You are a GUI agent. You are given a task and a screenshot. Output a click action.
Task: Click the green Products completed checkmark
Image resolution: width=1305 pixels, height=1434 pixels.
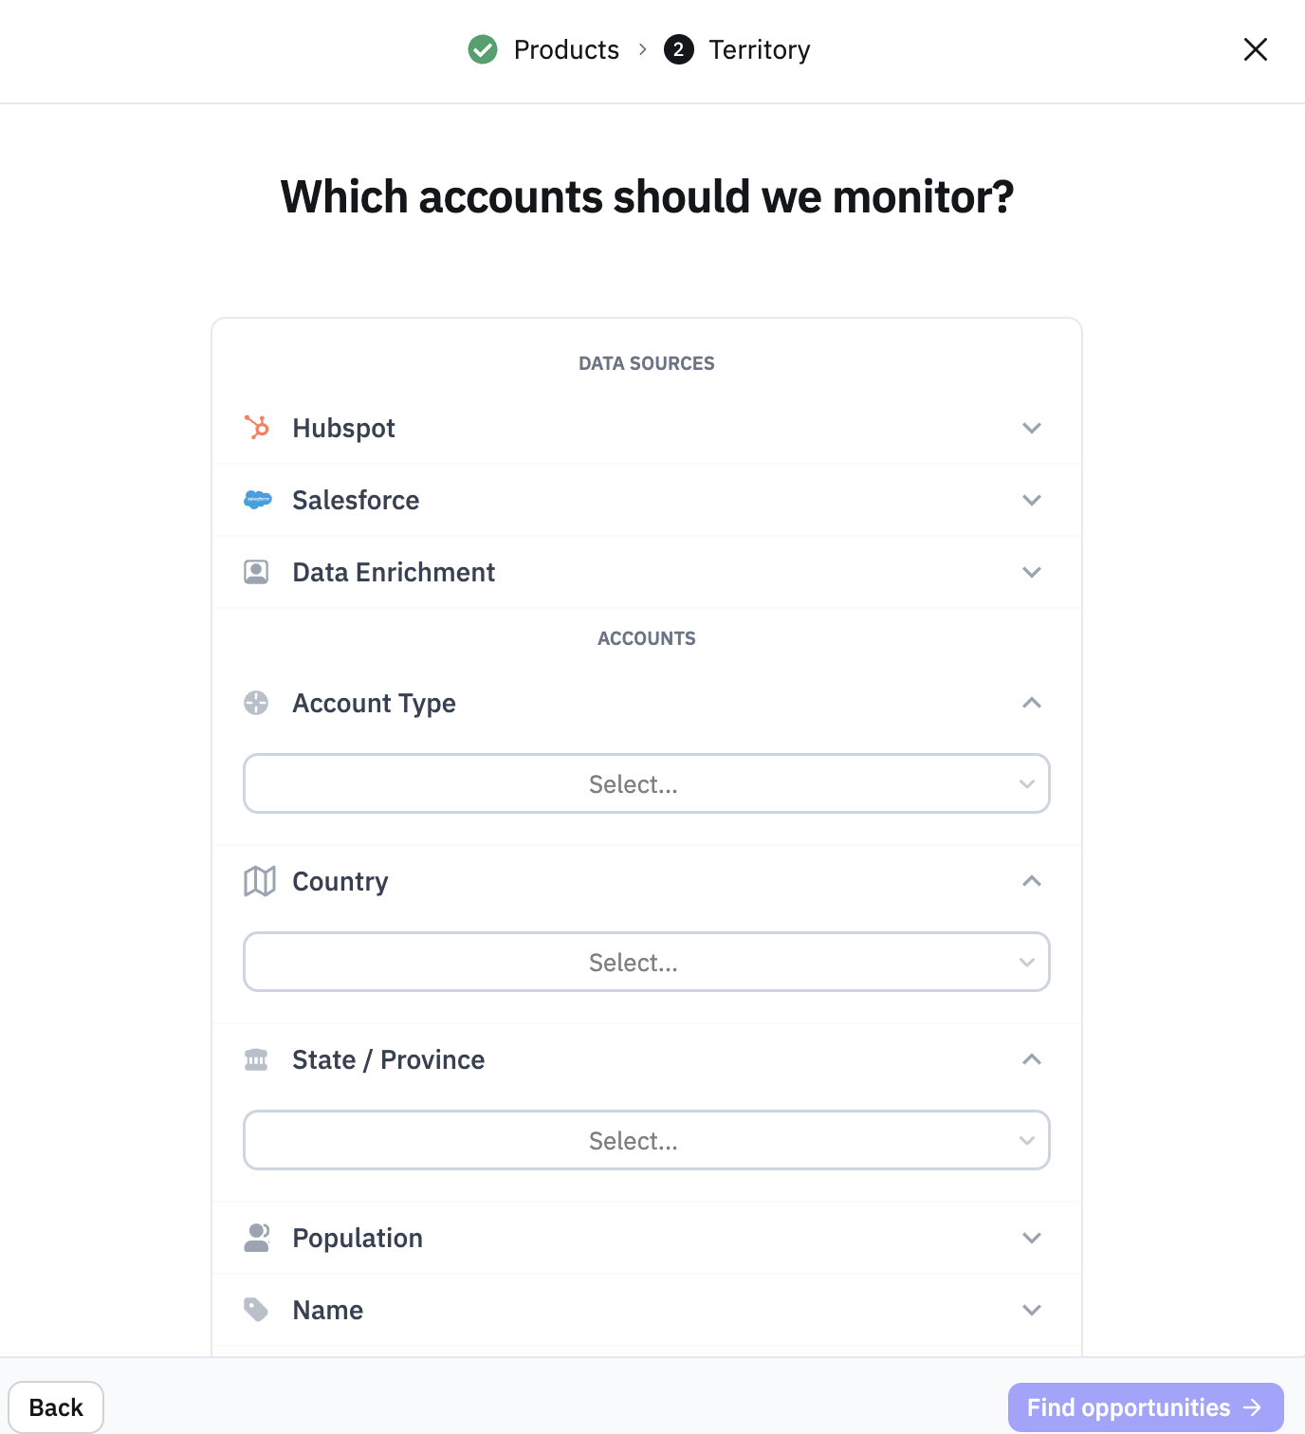click(x=483, y=49)
